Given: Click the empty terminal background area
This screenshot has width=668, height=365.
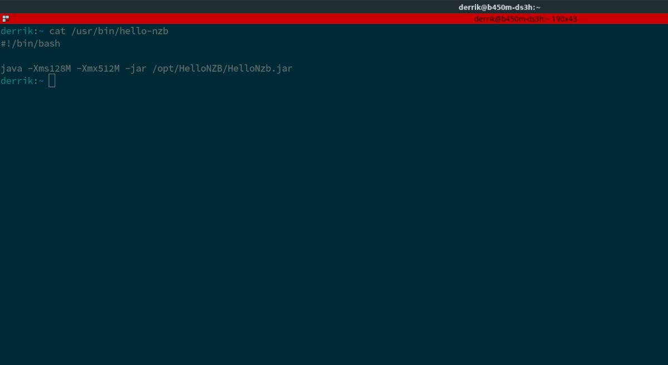Looking at the screenshot, I should pyautogui.click(x=334, y=223).
